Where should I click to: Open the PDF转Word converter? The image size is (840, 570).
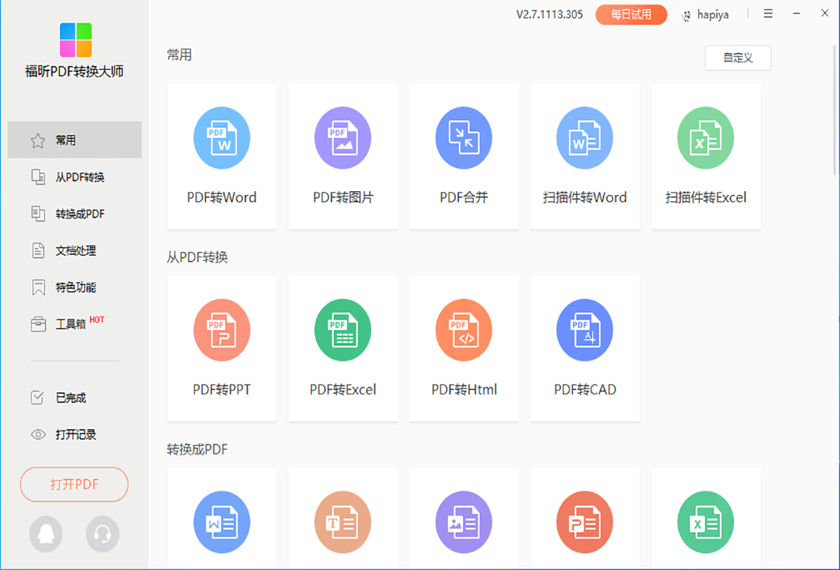pyautogui.click(x=222, y=157)
